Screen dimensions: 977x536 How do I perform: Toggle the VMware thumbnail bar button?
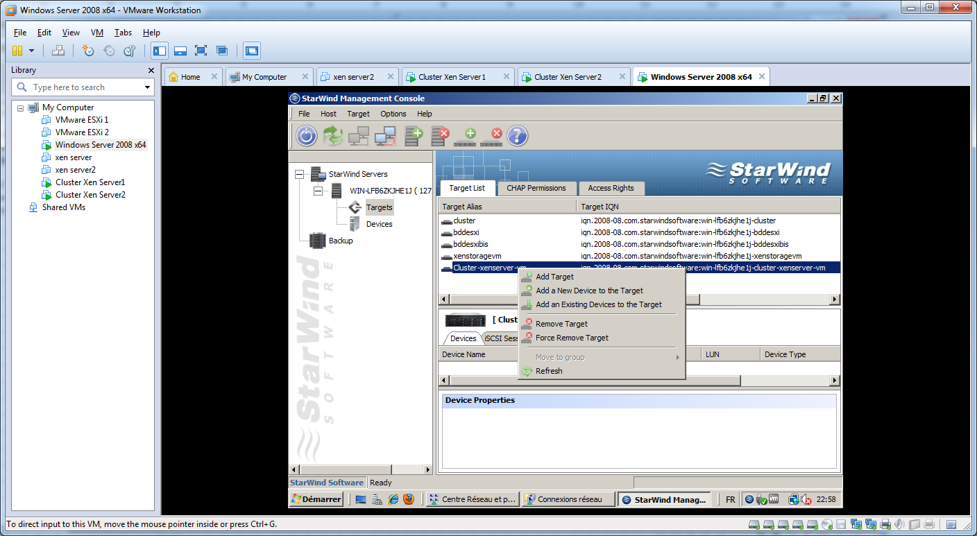(x=180, y=51)
